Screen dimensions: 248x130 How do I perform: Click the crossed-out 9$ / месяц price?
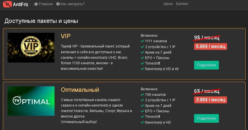(207, 38)
